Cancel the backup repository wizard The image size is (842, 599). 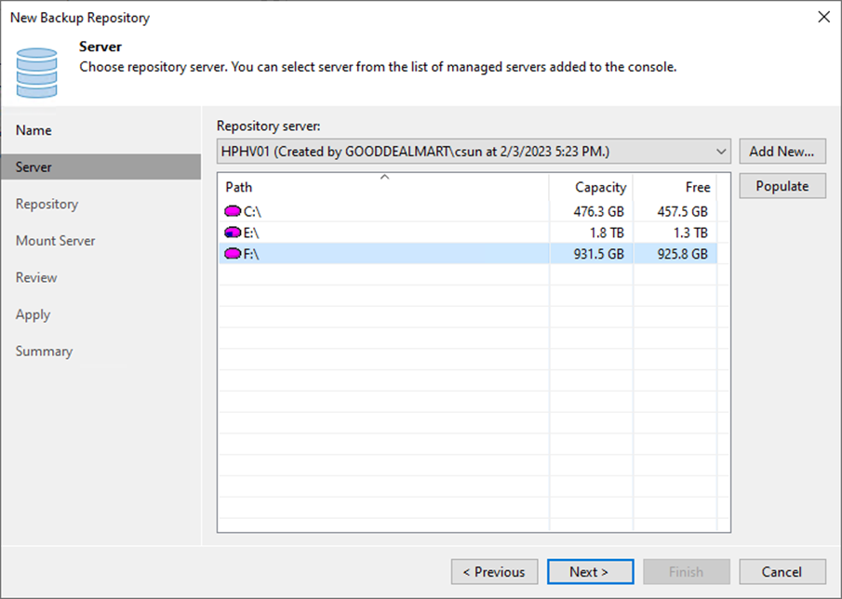782,572
